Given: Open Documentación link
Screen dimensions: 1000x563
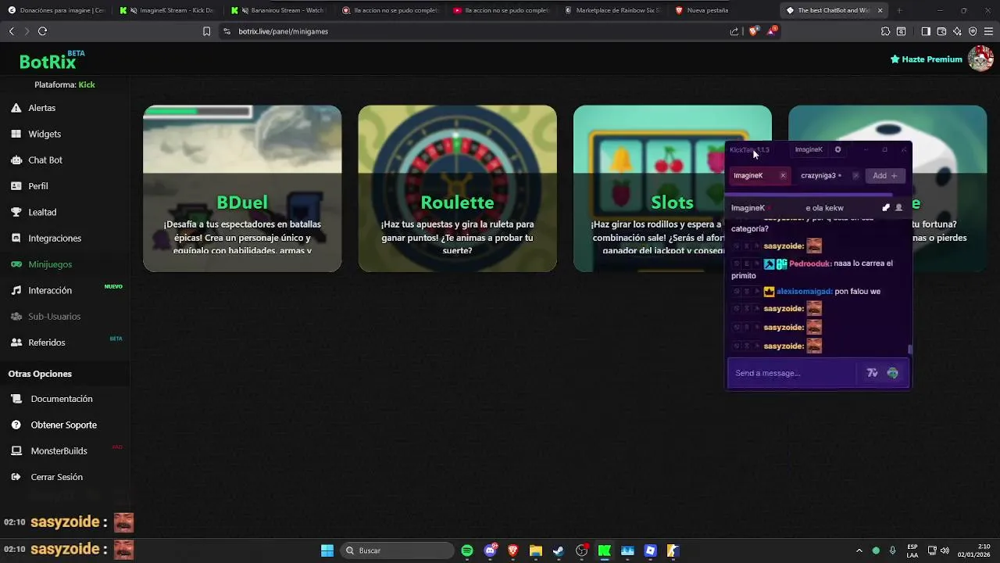Looking at the screenshot, I should tap(62, 399).
